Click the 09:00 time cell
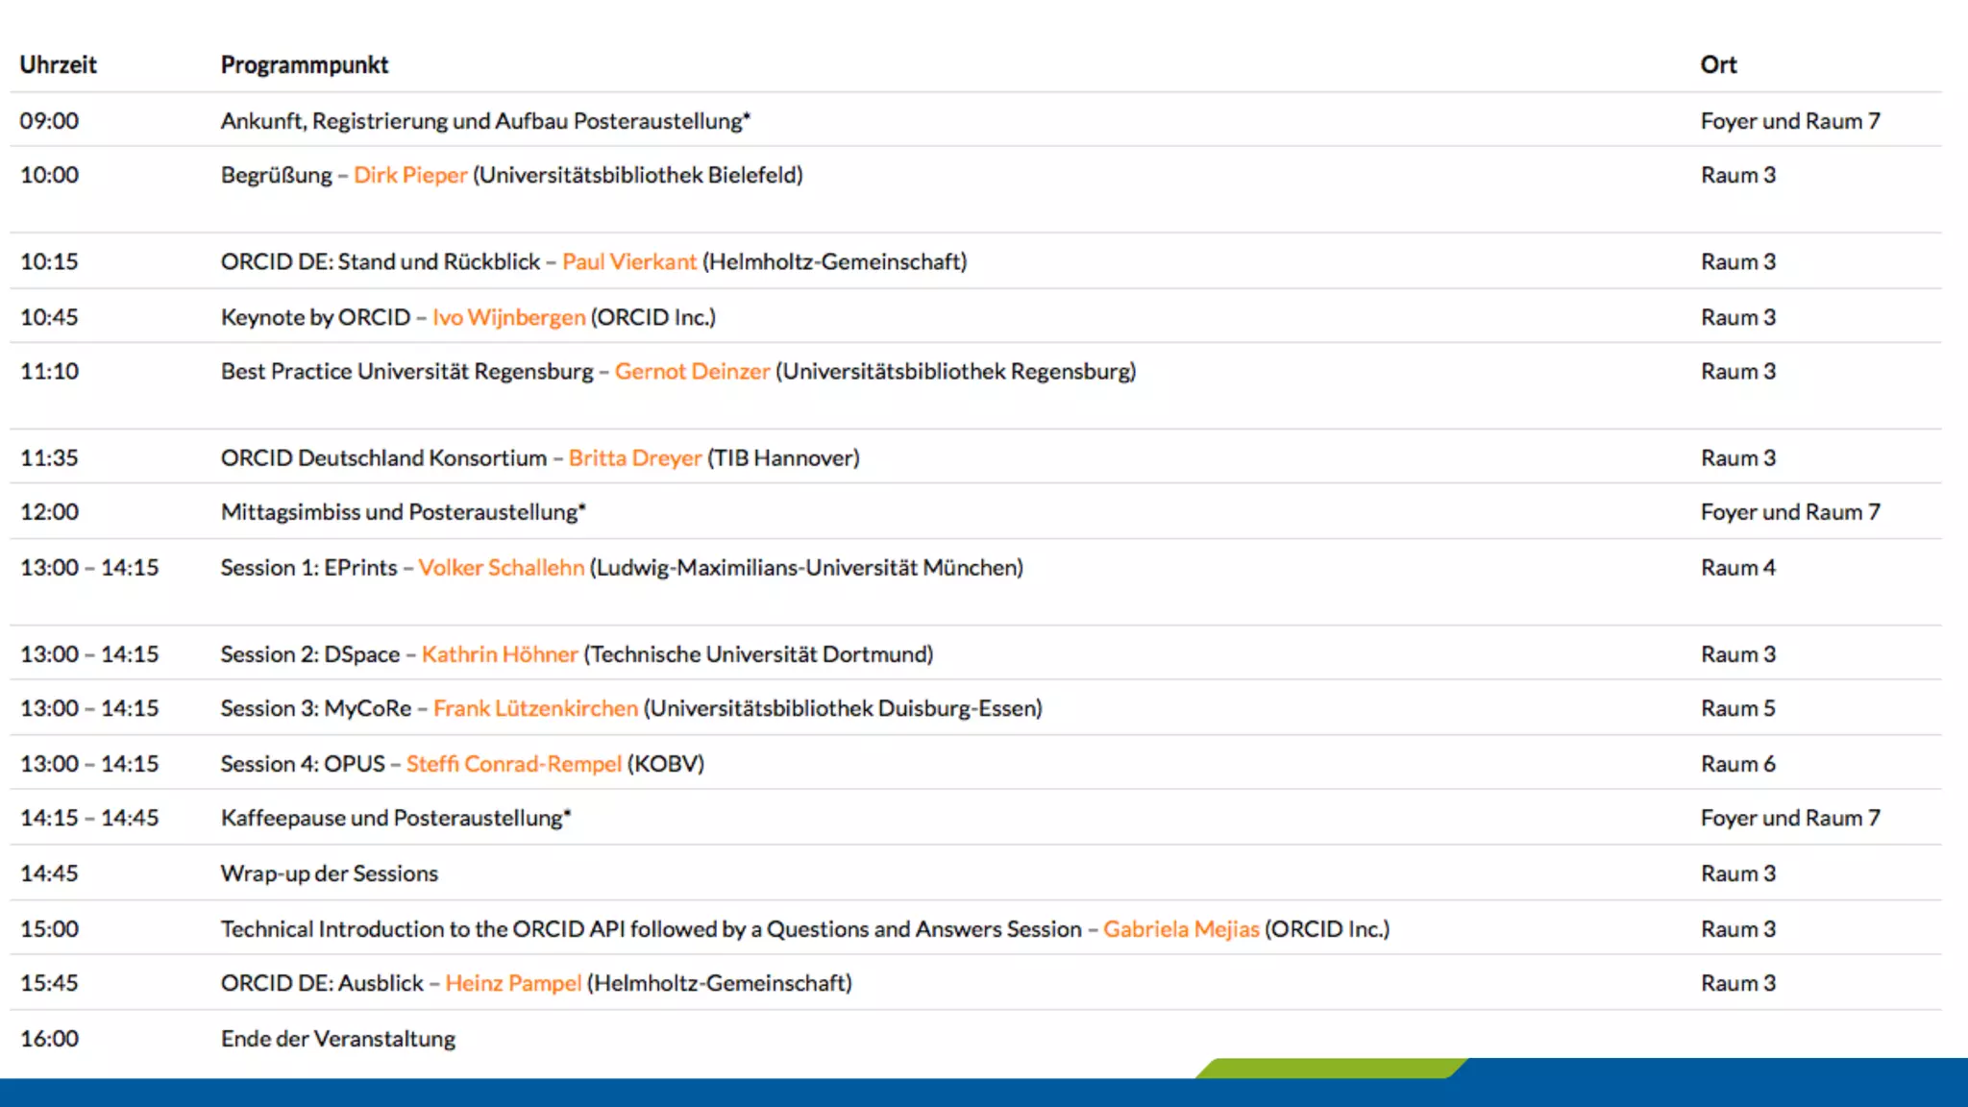 pyautogui.click(x=50, y=121)
